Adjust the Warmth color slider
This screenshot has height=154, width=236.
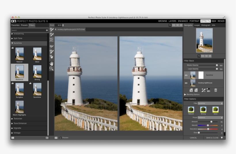coord(208,125)
